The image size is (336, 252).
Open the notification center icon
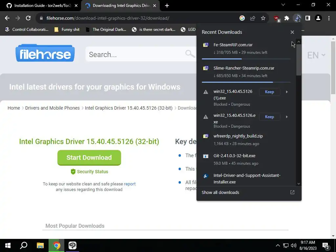(326, 246)
